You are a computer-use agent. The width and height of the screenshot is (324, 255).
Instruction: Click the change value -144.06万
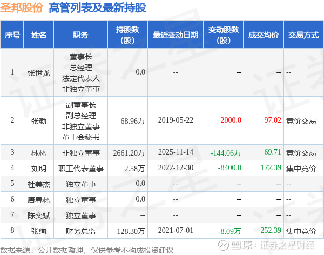pos(226,153)
